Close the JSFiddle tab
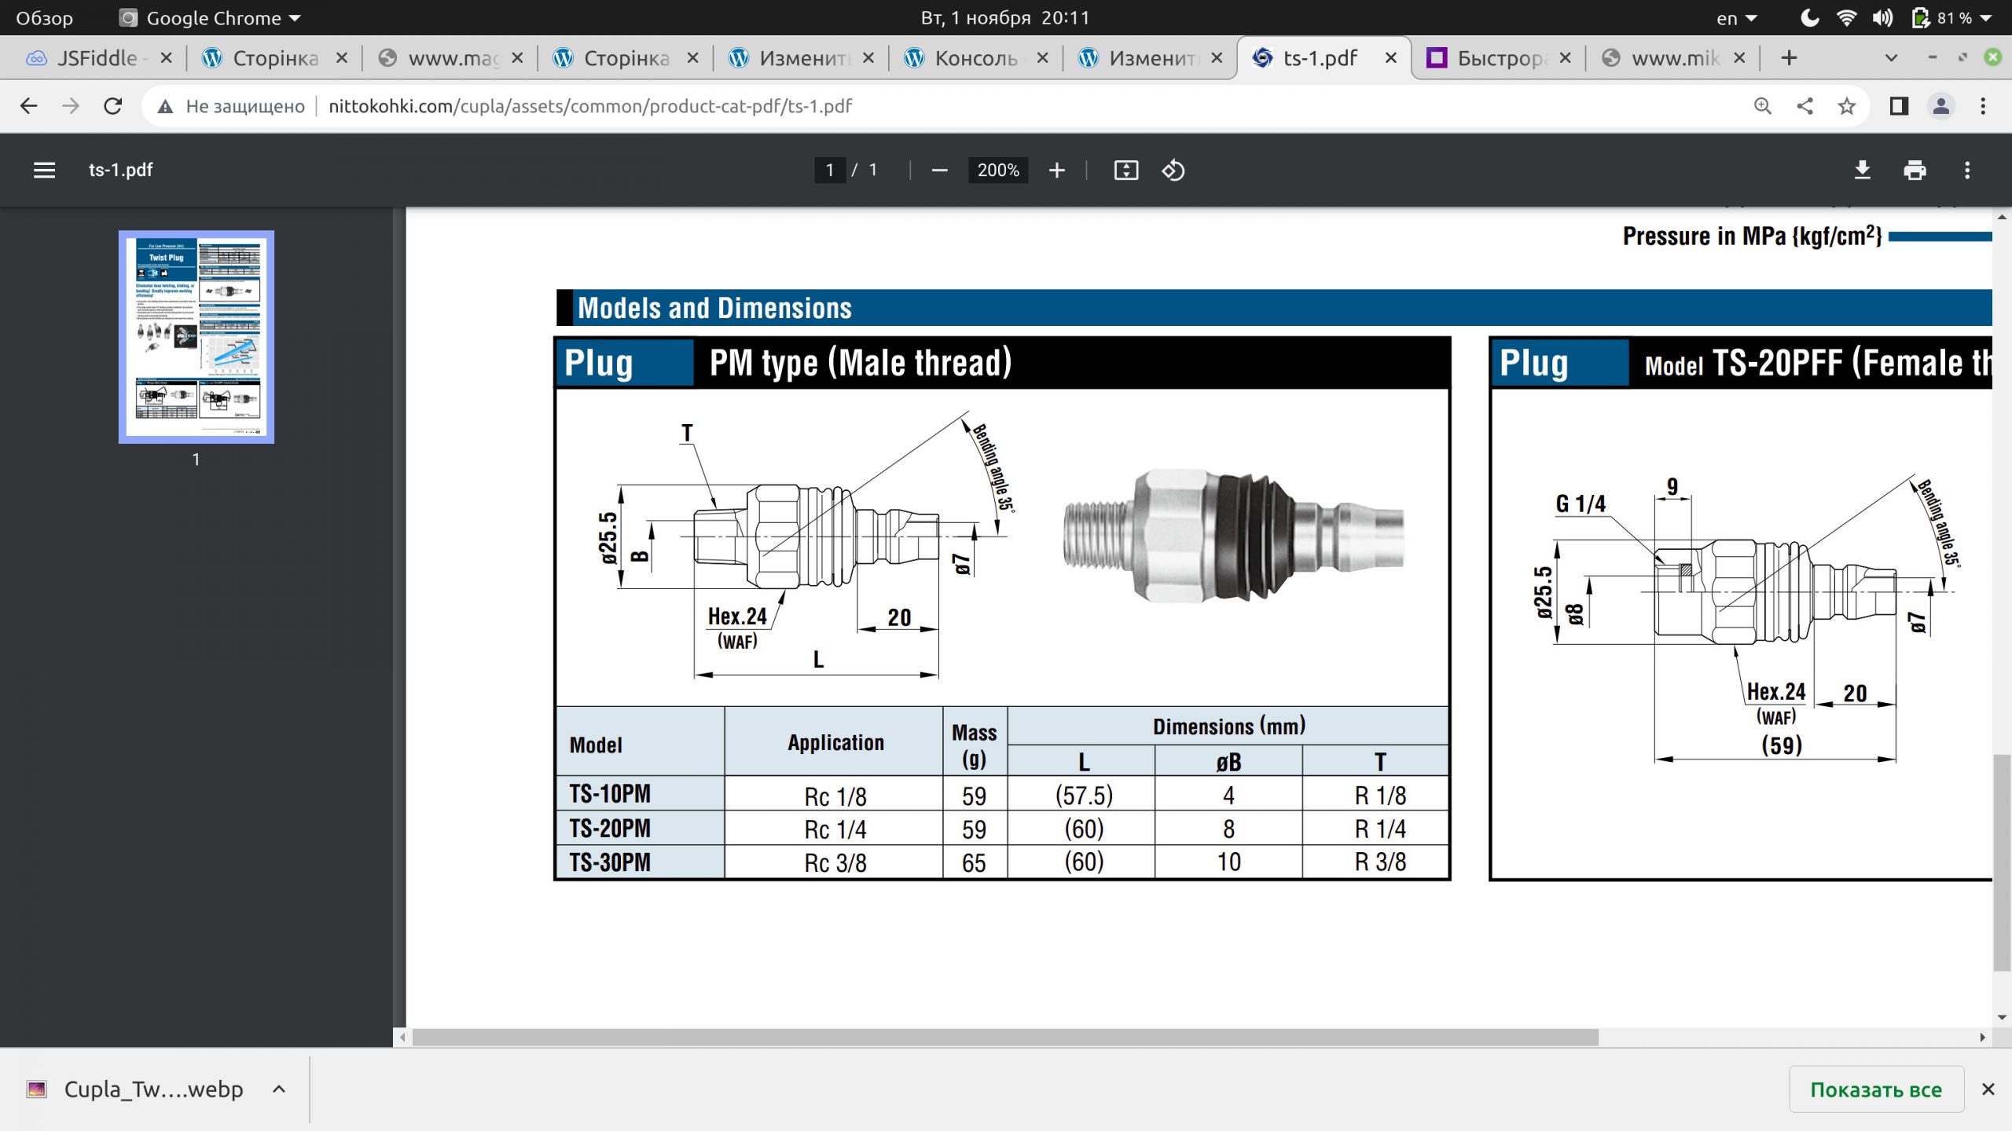The image size is (2012, 1131). (166, 58)
